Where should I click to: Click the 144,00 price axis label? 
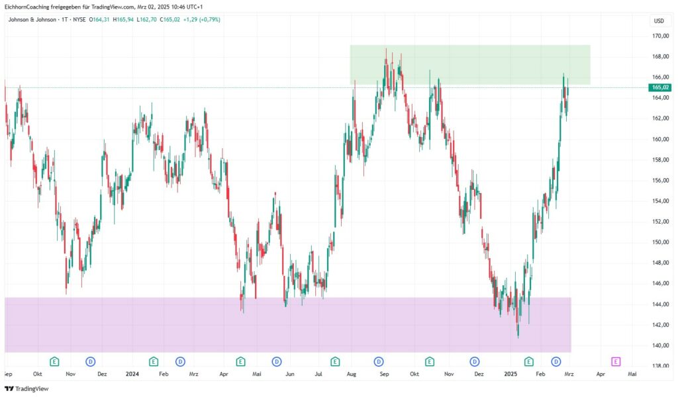pos(660,304)
